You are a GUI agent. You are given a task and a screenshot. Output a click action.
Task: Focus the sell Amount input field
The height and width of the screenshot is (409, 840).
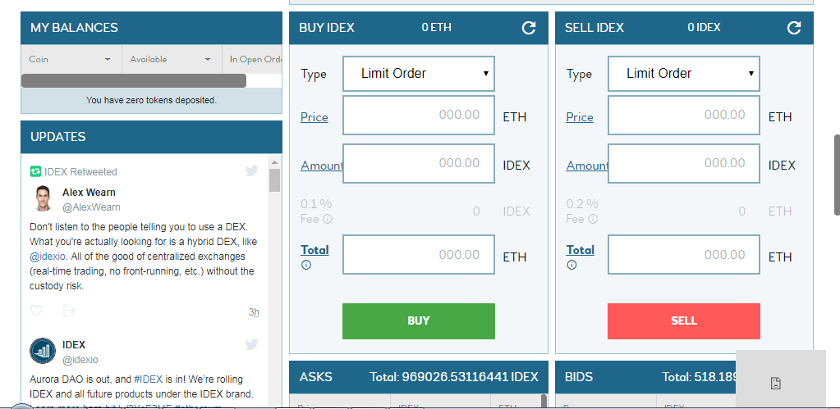683,164
